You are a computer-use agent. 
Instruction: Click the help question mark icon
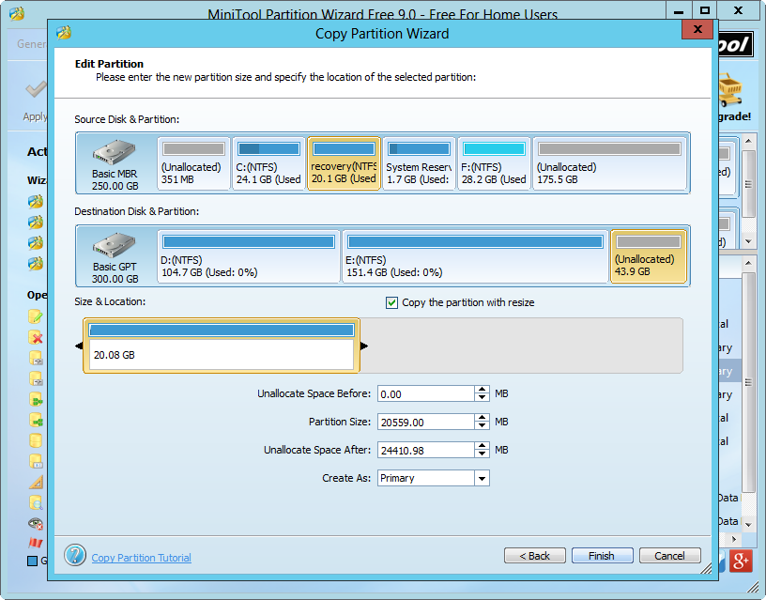[75, 556]
